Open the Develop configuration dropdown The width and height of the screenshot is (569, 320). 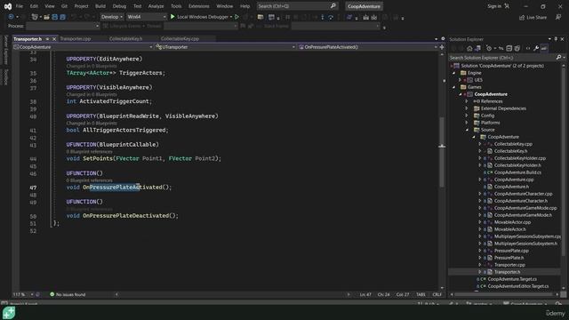coord(112,17)
